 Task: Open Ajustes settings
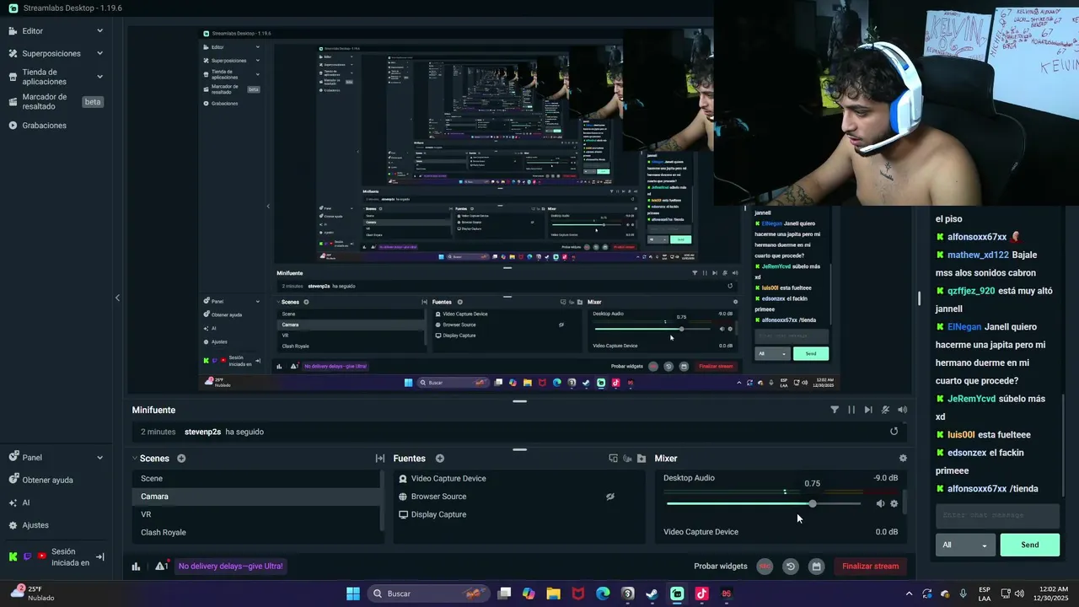(x=35, y=524)
